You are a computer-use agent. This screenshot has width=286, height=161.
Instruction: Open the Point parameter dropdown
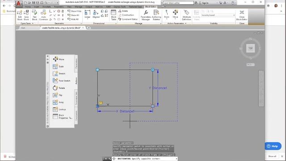(167, 19)
